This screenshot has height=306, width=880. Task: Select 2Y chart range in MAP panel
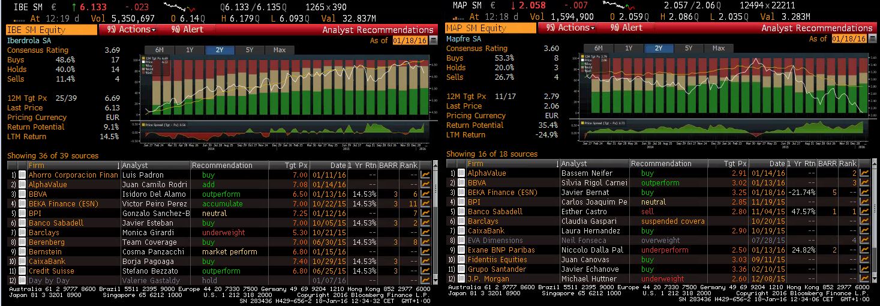[x=659, y=49]
